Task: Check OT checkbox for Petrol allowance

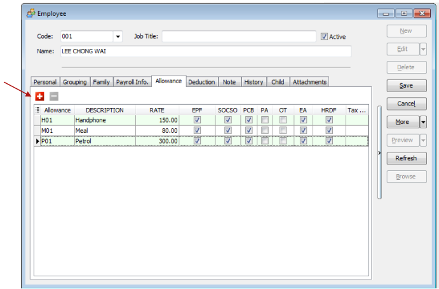Action: point(283,141)
